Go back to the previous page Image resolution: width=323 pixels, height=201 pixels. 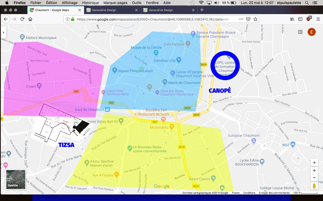click(x=6, y=19)
